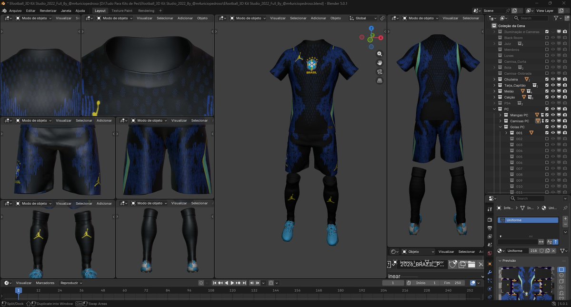Image resolution: width=571 pixels, height=307 pixels.
Task: Toggle Luvas collection checkbox
Action: click(x=547, y=55)
